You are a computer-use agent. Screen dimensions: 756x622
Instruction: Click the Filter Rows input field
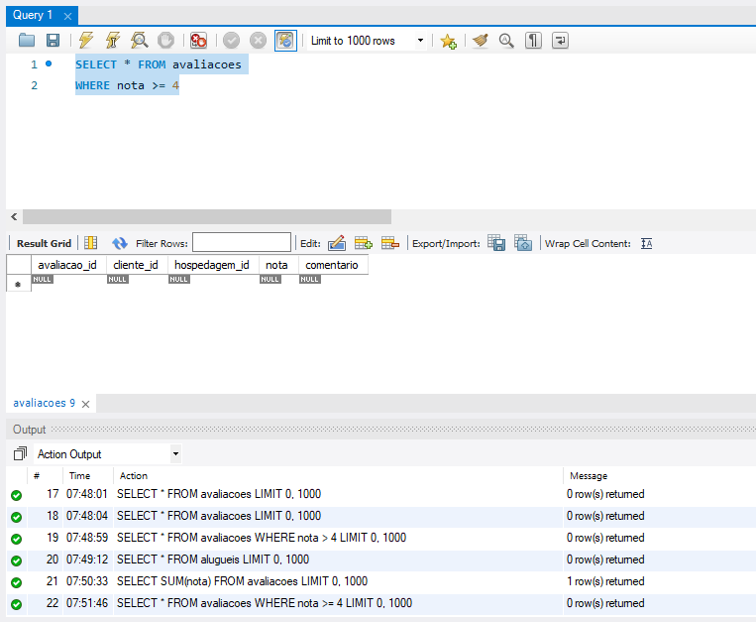pos(241,243)
